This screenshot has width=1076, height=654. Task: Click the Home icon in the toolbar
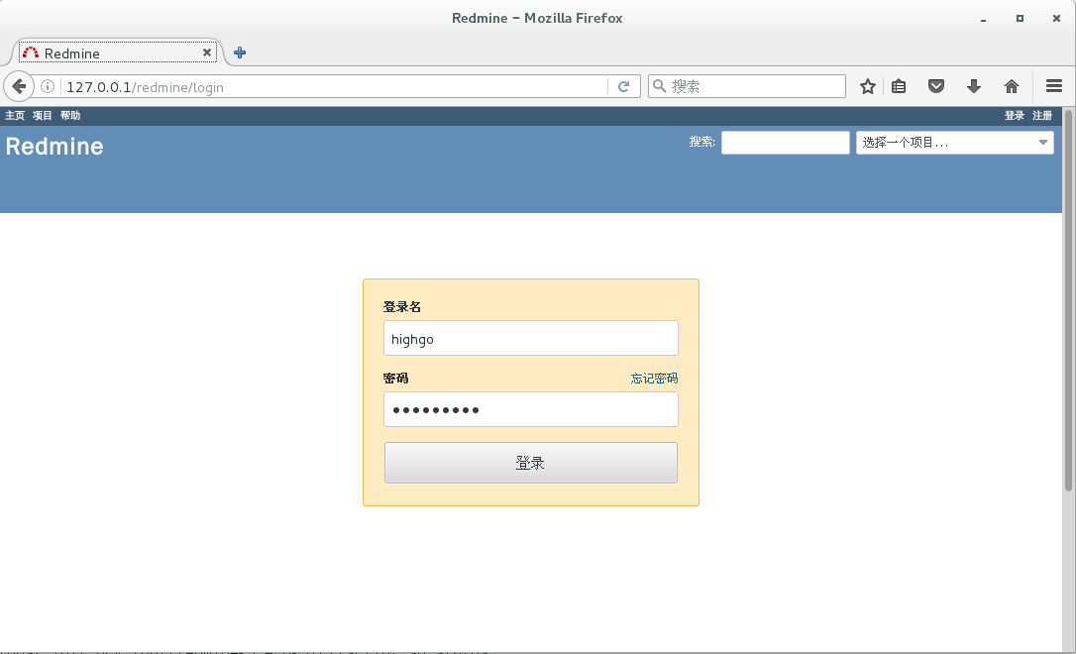(x=1010, y=86)
